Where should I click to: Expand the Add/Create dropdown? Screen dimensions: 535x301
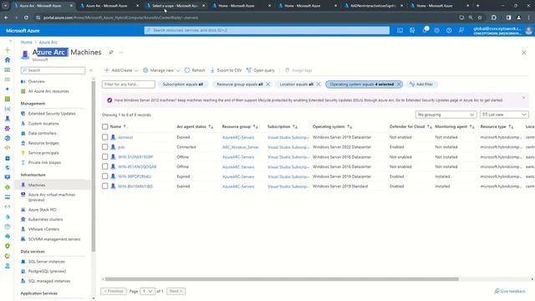coord(121,70)
